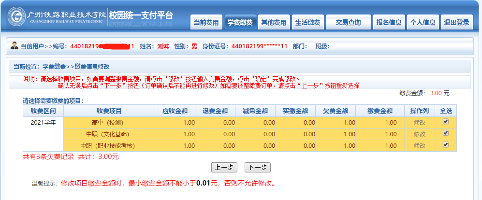Click the 2021学年 fee period cell

click(x=44, y=134)
